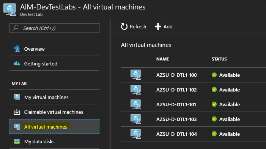Click the Add button label
This screenshot has height=149, width=266.
(x=168, y=27)
